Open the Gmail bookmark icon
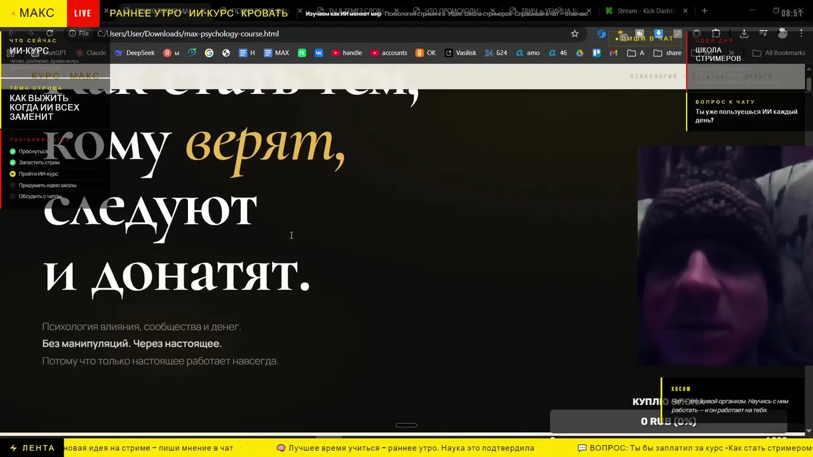The width and height of the screenshot is (813, 457). pyautogui.click(x=614, y=53)
